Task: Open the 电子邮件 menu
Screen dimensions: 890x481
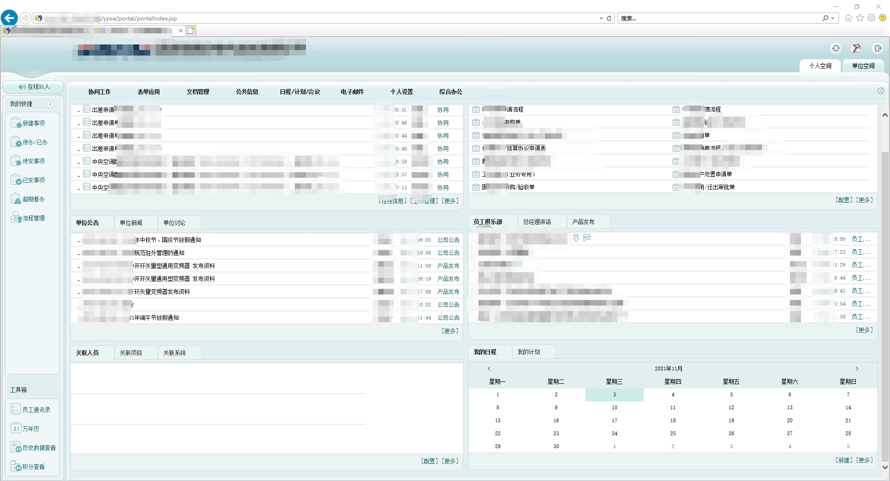Action: 352,92
